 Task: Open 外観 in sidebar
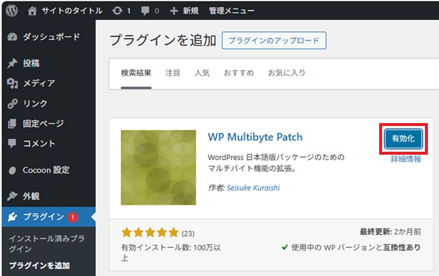point(31,196)
